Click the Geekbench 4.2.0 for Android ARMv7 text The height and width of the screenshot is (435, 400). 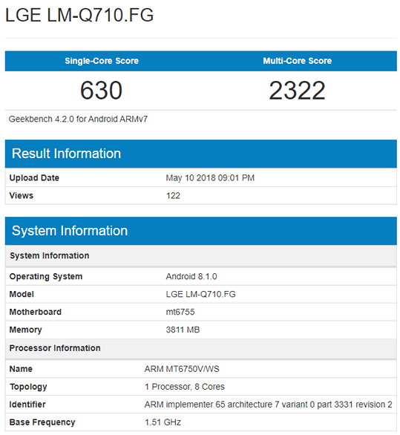point(78,119)
